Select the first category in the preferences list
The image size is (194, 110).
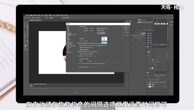pyautogui.click(x=68, y=27)
